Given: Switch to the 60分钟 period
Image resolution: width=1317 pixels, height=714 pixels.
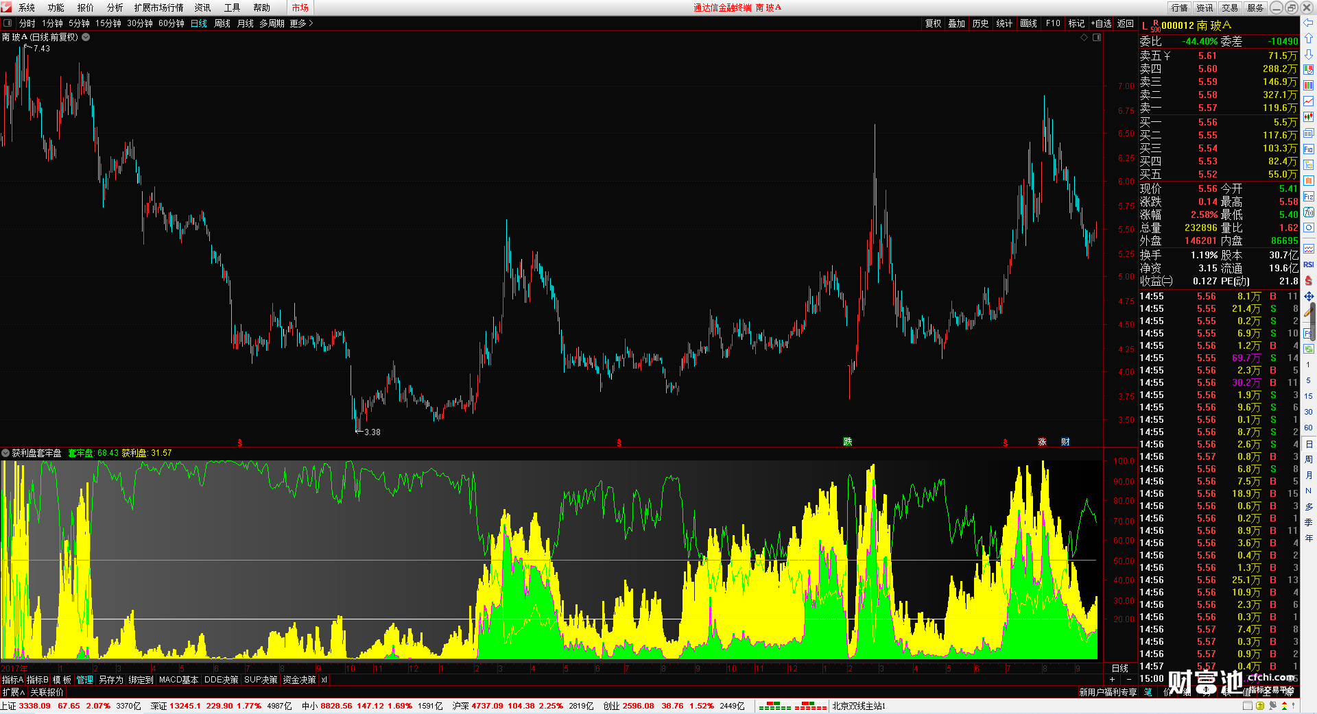Looking at the screenshot, I should (x=171, y=23).
